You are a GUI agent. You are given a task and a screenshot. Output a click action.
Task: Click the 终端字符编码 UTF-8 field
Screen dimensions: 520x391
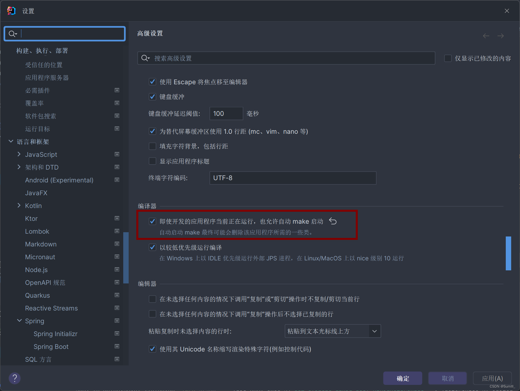(293, 178)
